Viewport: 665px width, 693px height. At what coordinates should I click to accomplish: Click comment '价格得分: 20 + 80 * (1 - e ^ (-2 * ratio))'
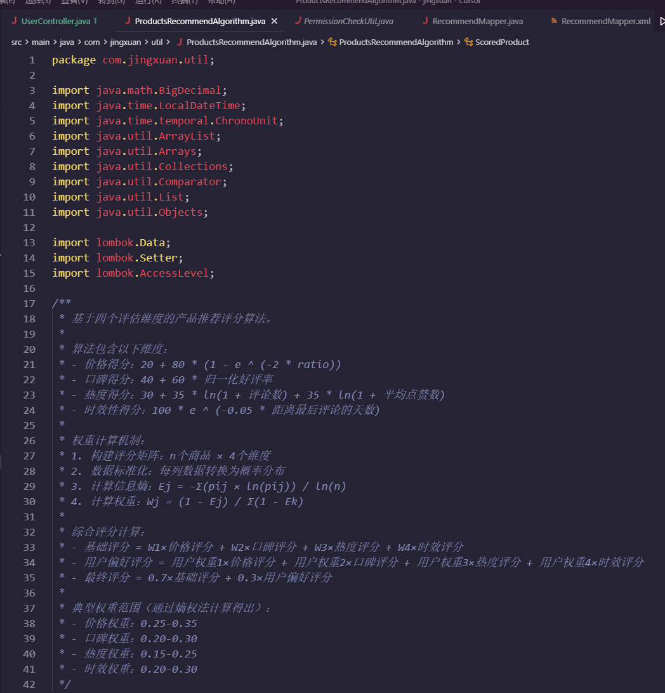pos(213,364)
